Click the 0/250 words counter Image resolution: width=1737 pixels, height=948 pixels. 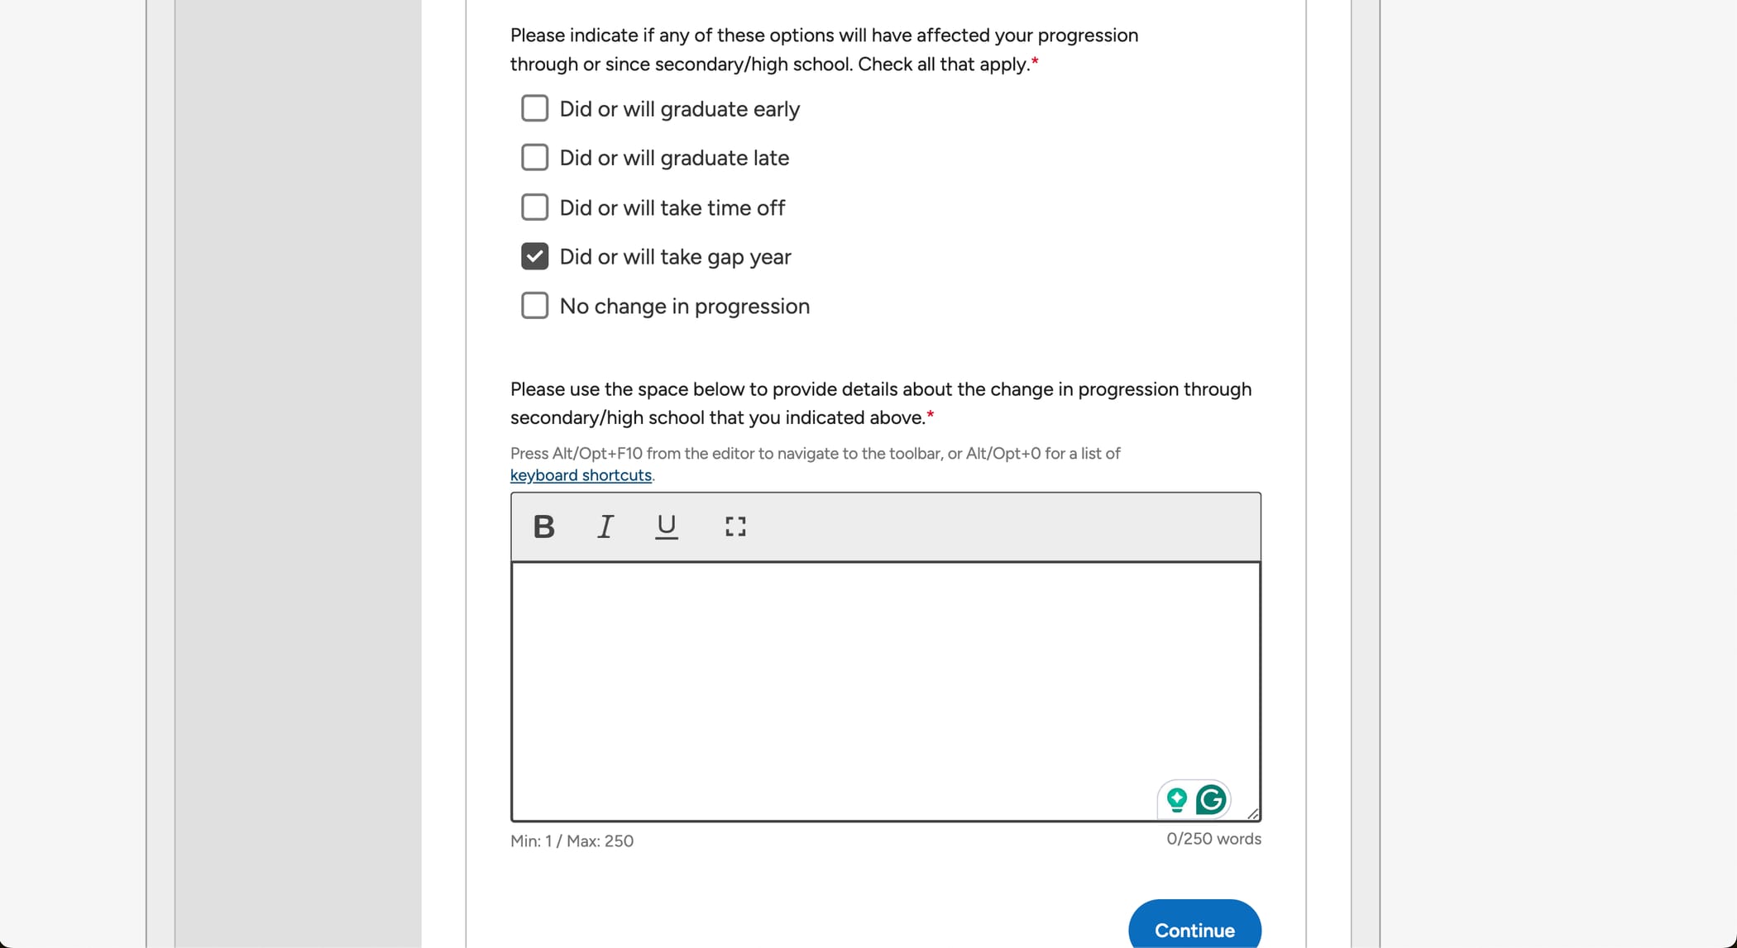pos(1213,838)
